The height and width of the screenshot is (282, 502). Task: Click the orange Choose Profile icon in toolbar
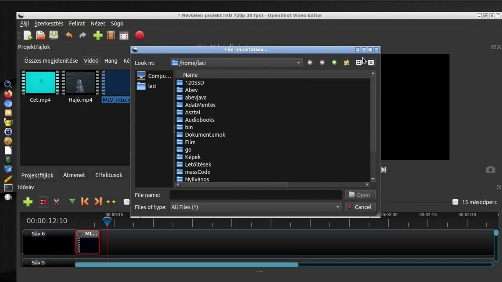111,36
